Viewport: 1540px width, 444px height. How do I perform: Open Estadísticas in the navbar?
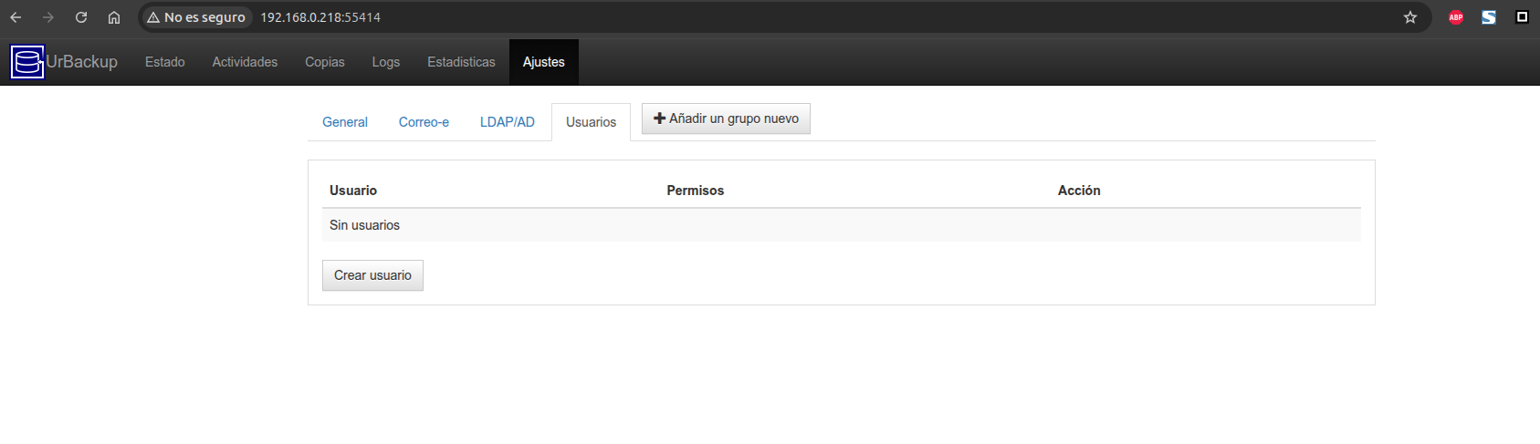tap(461, 62)
